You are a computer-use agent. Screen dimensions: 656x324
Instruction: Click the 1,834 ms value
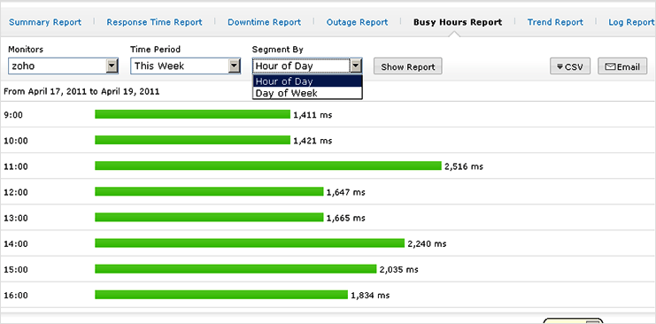[370, 296]
